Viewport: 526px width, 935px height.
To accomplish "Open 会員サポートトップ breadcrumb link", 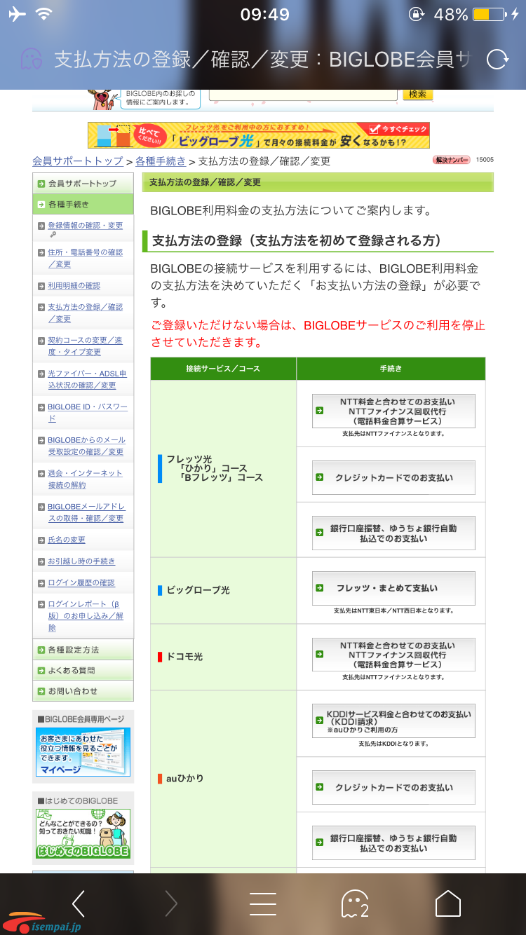I will (x=78, y=161).
